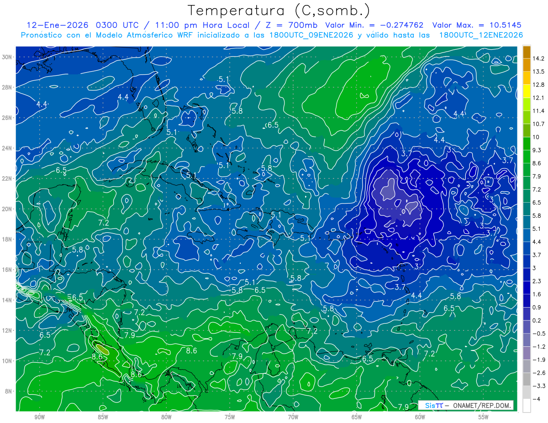This screenshot has width=548, height=423.
Task: Select the valid-until stamp "1800UTC_12ENE2026"
Action: pyautogui.click(x=480, y=35)
